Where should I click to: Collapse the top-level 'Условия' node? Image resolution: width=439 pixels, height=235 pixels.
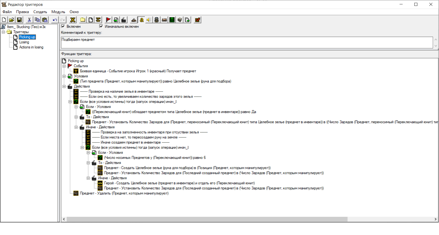tap(64, 76)
